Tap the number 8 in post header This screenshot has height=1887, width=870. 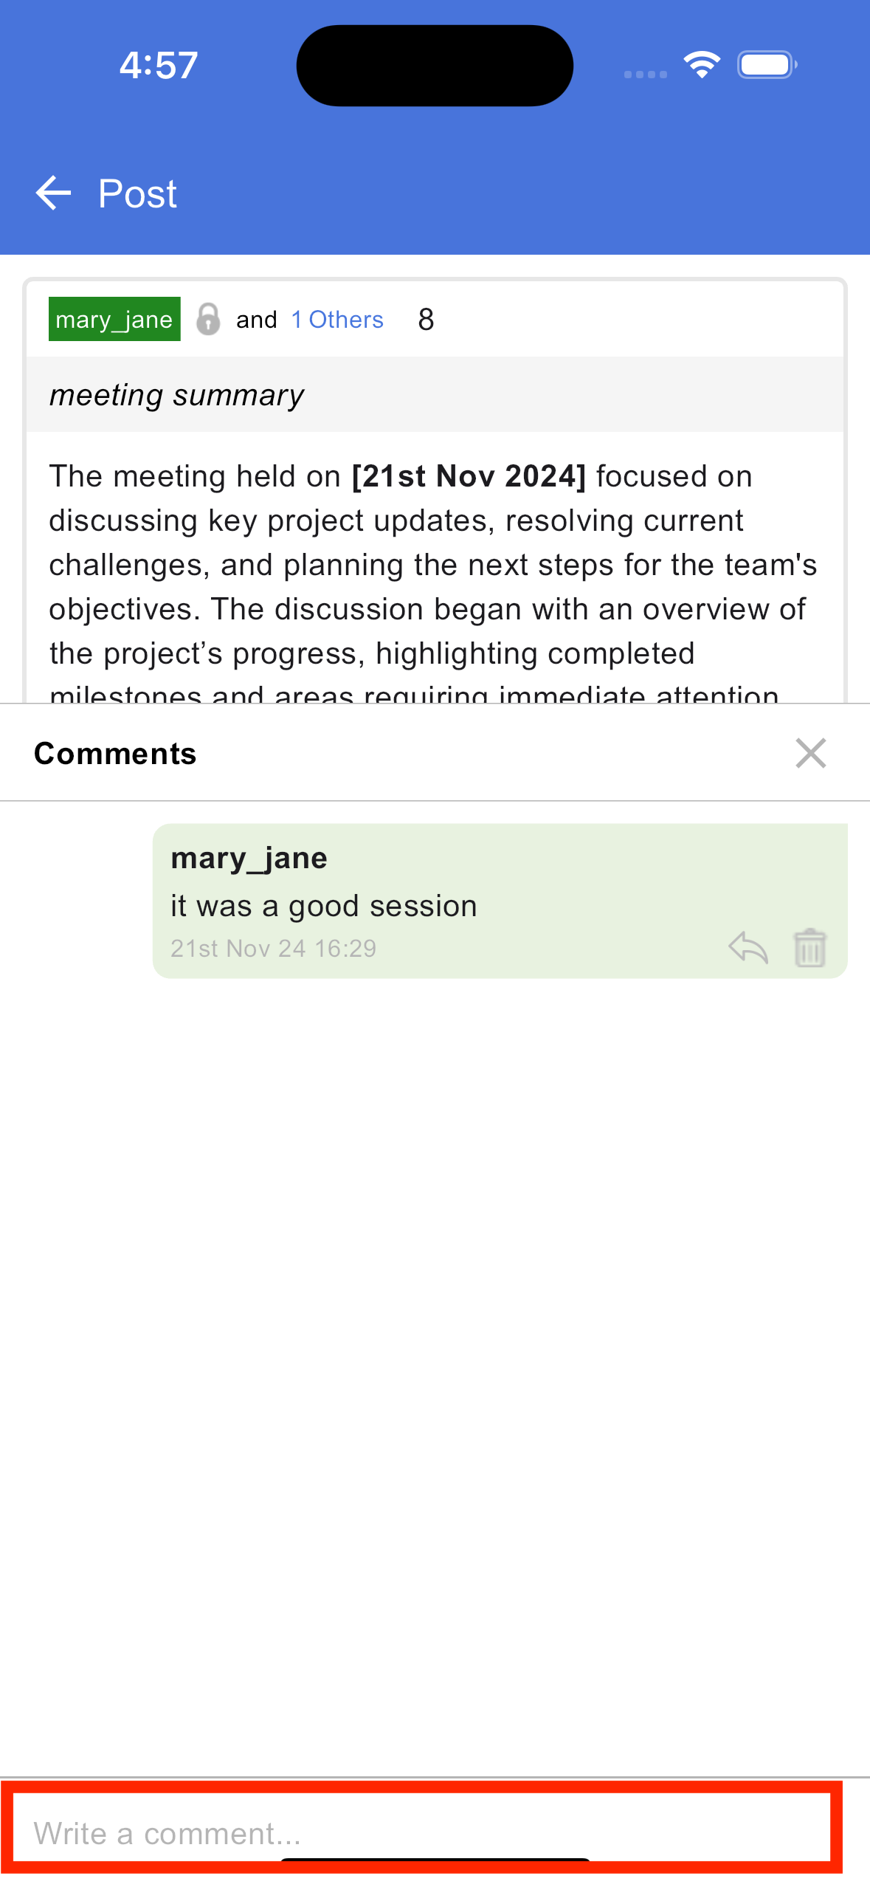[x=426, y=320]
